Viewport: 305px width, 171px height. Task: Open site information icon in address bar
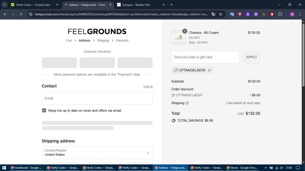(30, 14)
